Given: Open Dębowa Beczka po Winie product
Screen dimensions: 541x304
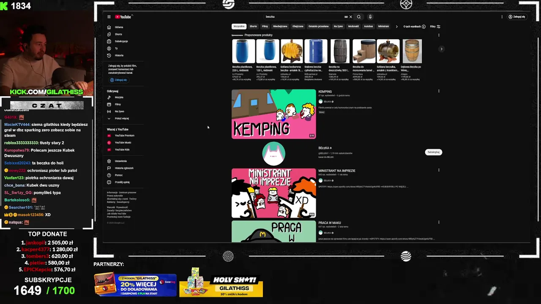Looking at the screenshot, I should pos(412,60).
